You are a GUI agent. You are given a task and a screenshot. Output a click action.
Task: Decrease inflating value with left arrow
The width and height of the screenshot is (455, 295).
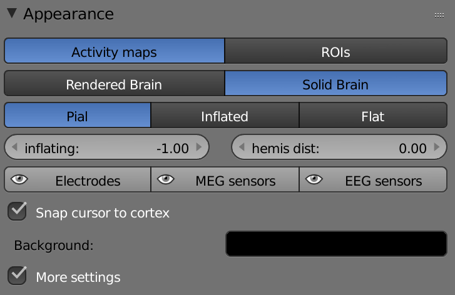(14, 147)
